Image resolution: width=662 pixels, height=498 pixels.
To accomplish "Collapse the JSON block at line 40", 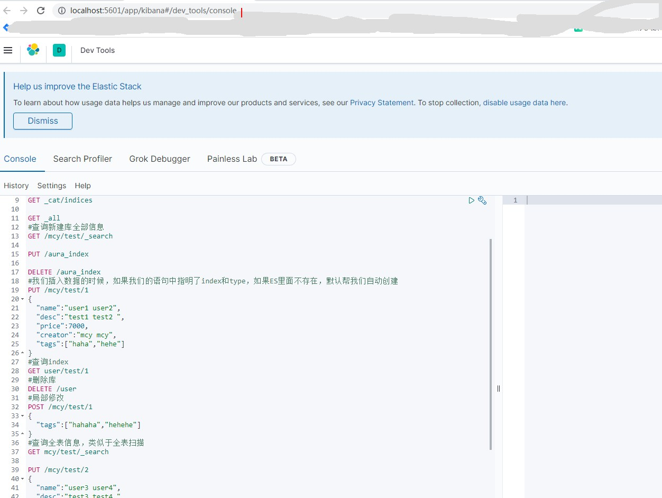I will 22,479.
